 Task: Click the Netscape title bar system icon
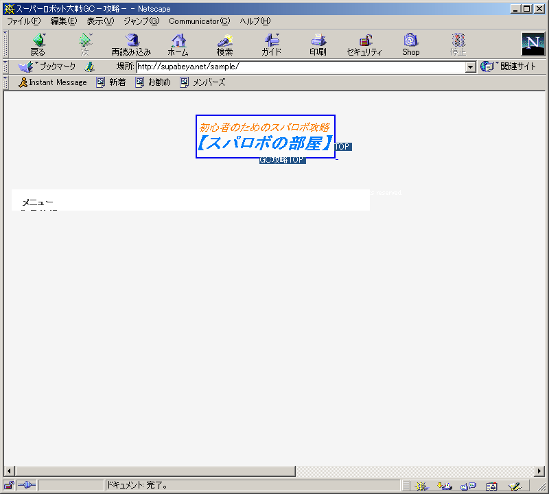point(9,9)
